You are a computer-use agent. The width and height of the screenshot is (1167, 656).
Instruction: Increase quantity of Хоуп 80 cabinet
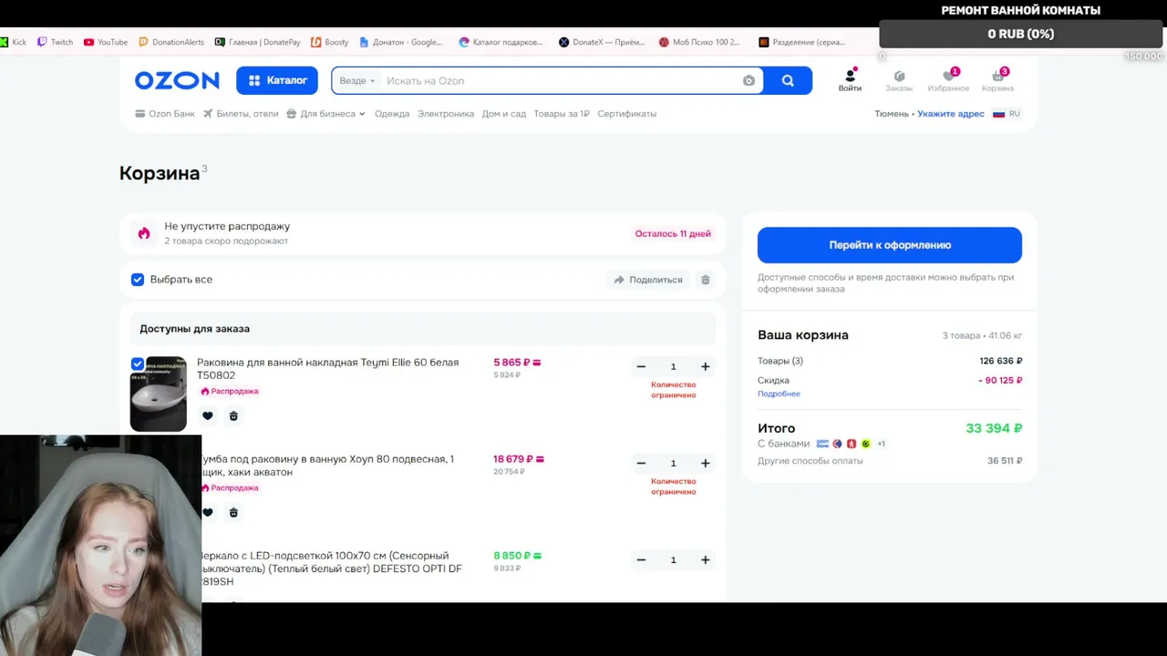(x=705, y=463)
